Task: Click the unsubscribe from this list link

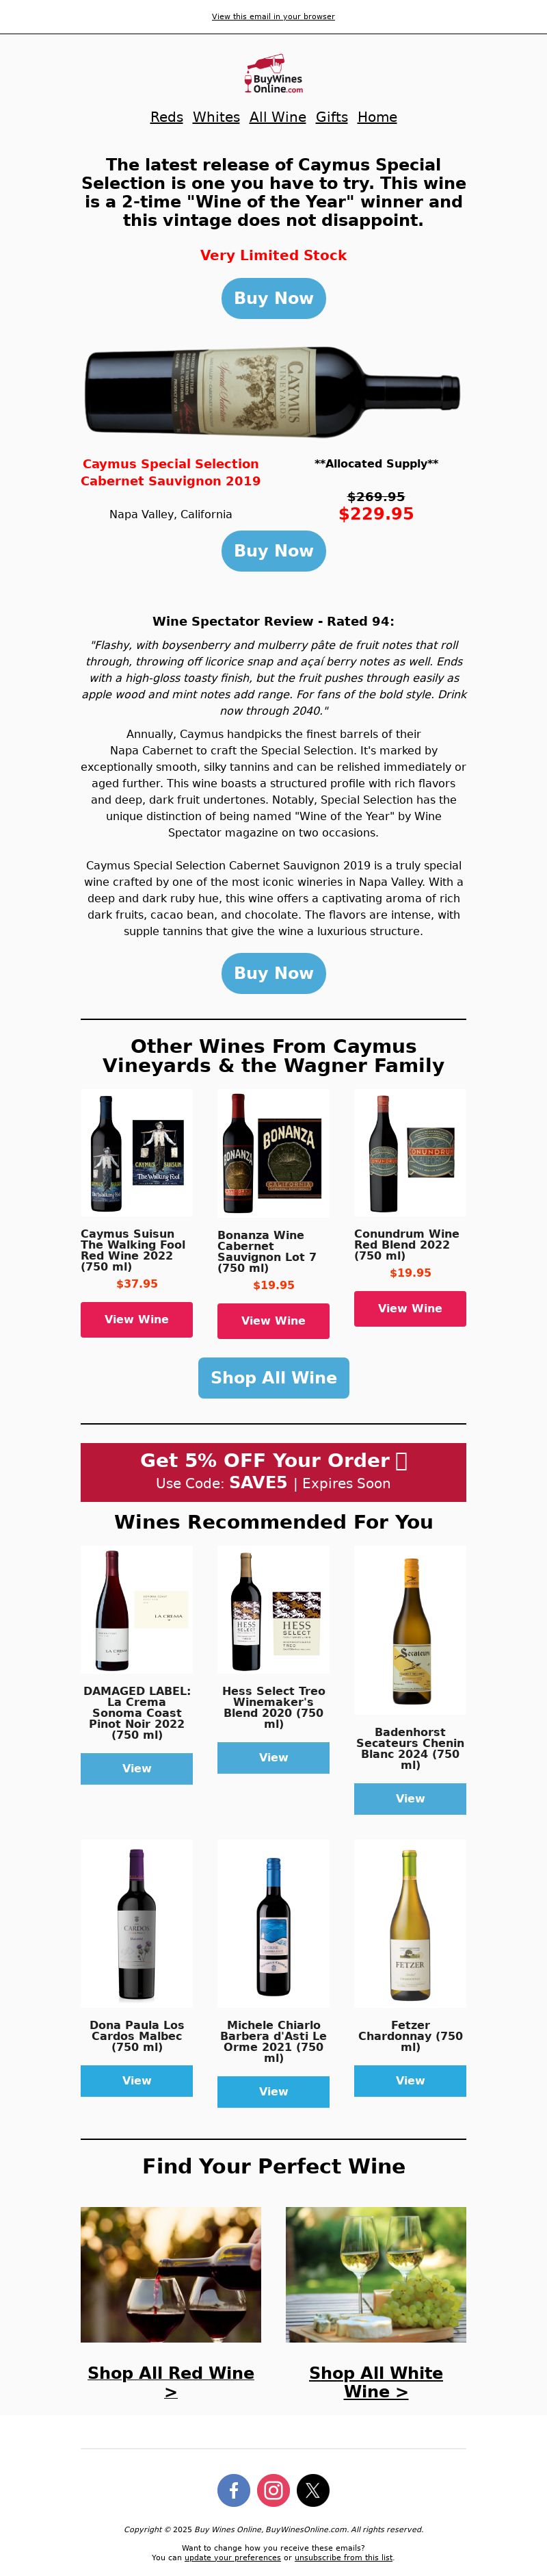Action: point(343,2557)
